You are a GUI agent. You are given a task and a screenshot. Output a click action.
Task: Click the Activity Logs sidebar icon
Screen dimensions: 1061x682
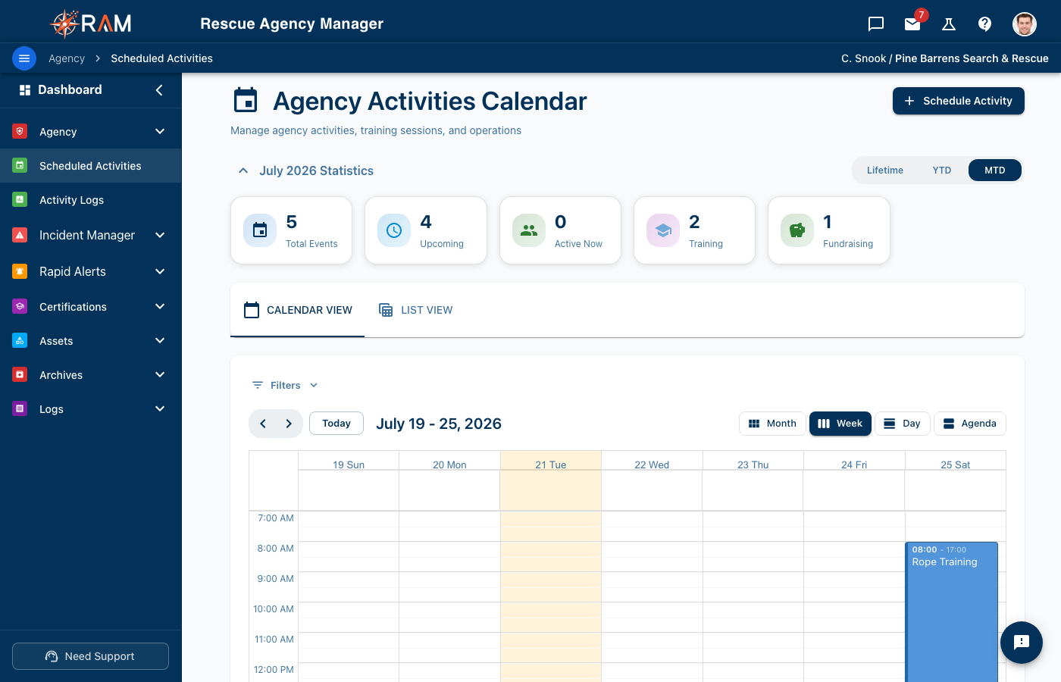pyautogui.click(x=20, y=199)
